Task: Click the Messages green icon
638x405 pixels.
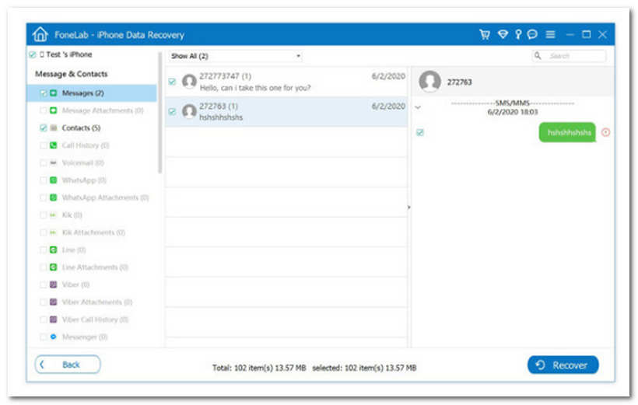Action: pyautogui.click(x=54, y=93)
